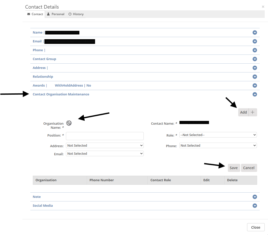Open the organisation Address dropdown
This screenshot has height=235, width=268.
105,146
